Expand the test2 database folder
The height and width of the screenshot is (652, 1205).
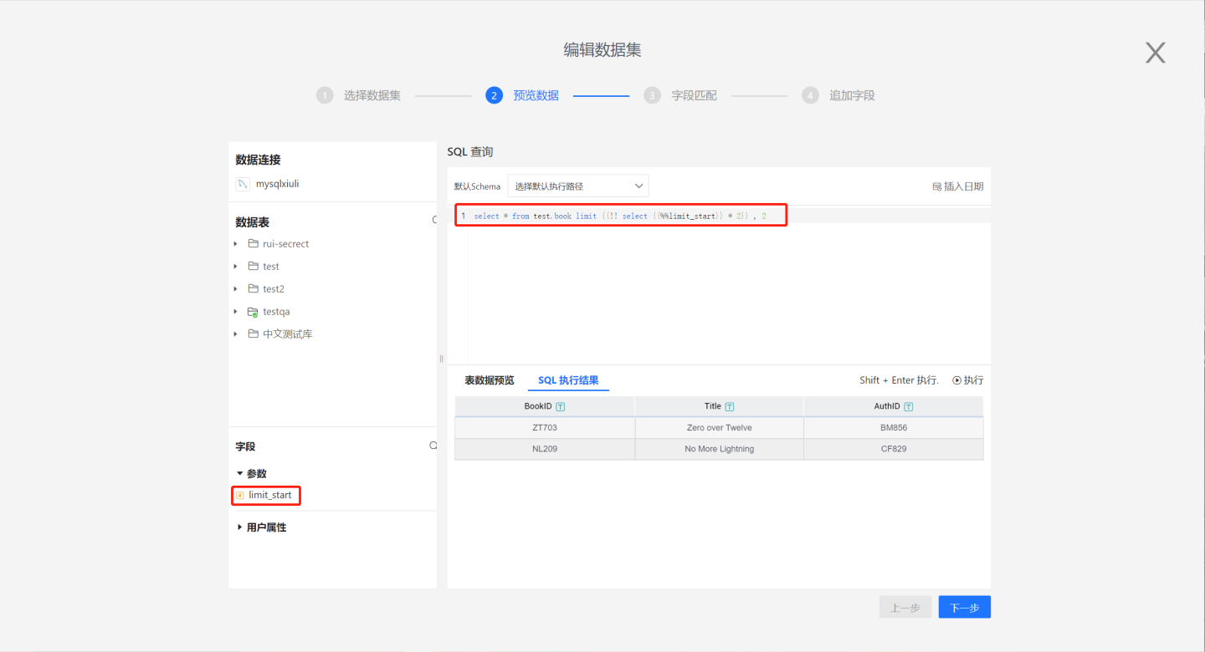(237, 289)
